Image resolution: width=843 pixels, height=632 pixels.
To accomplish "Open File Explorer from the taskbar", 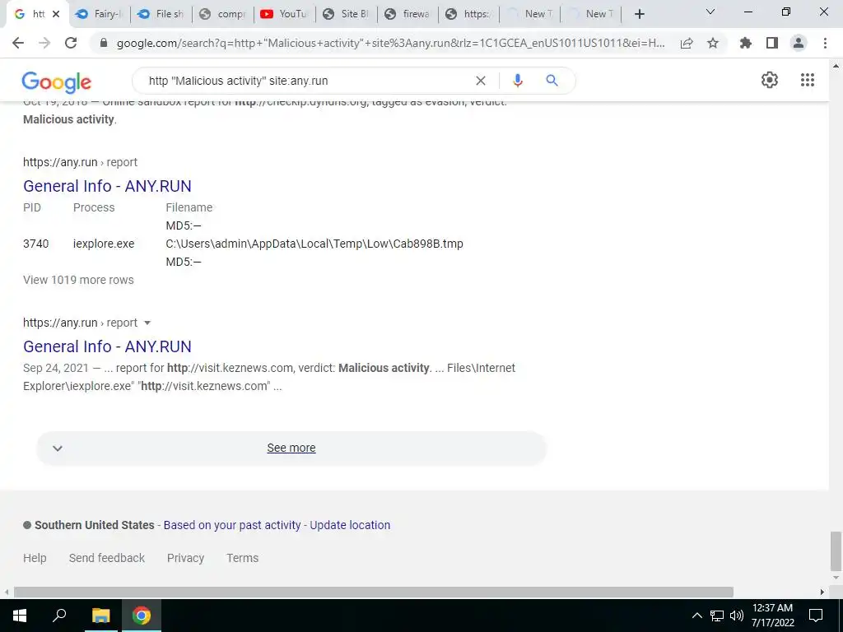I will pos(100,616).
